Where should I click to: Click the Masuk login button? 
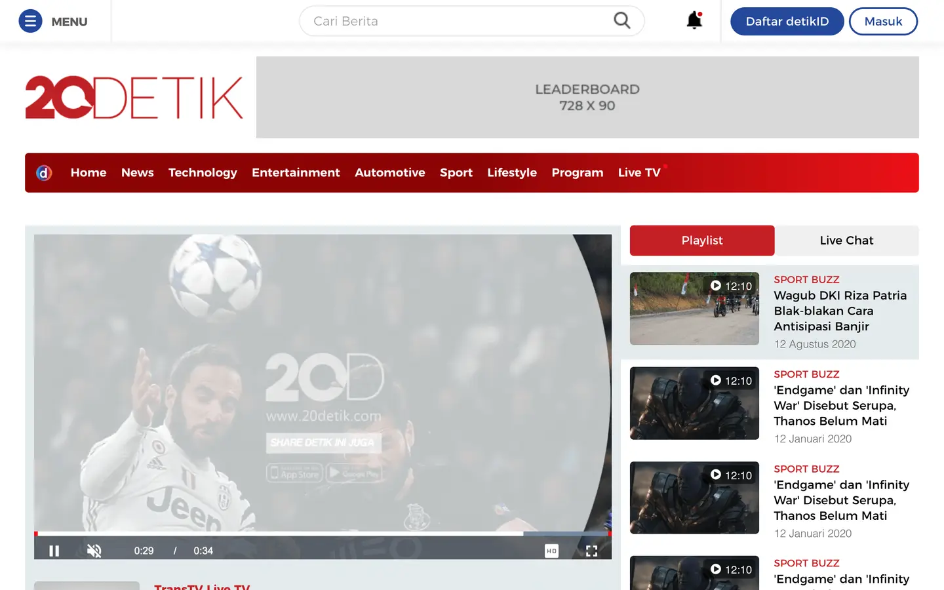click(x=883, y=22)
